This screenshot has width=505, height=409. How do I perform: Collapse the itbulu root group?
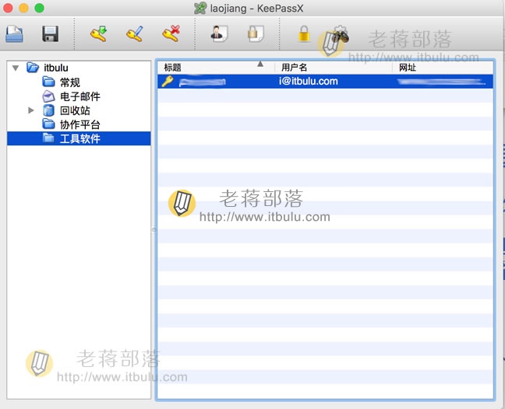pos(16,68)
